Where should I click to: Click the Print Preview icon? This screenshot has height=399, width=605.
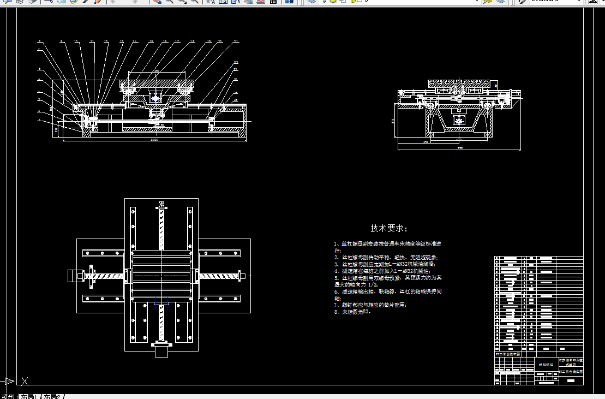click(x=7, y=2)
